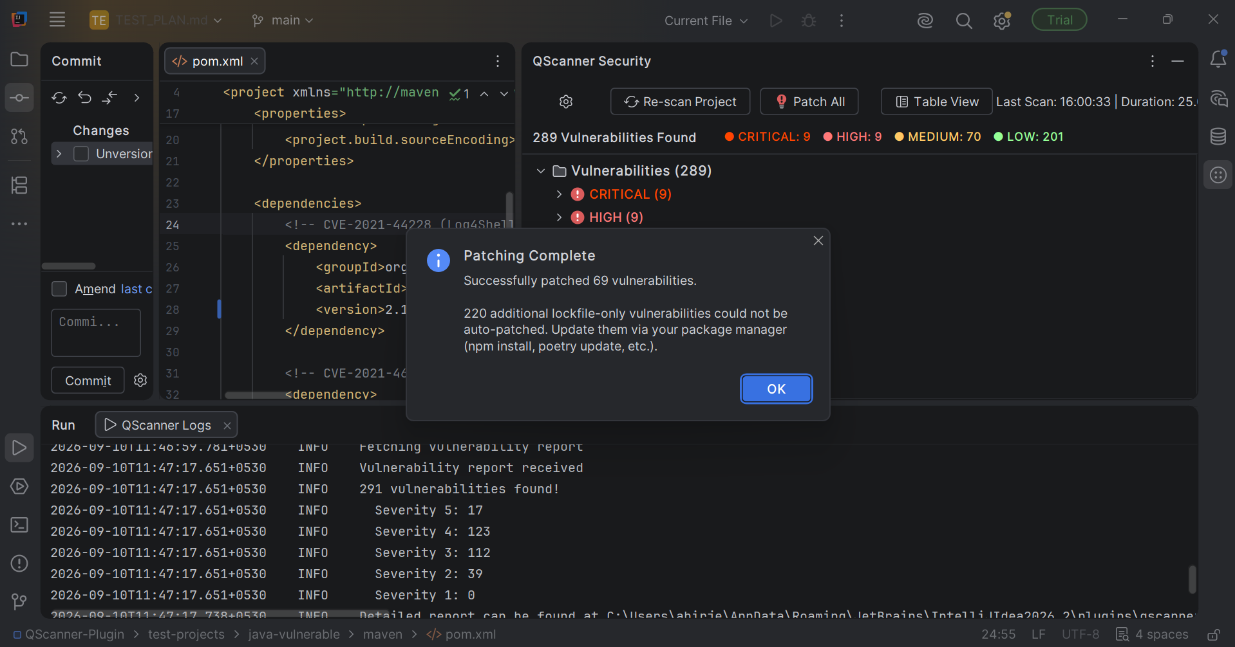Open the Database tool window icon
The image size is (1235, 647).
(x=1218, y=136)
